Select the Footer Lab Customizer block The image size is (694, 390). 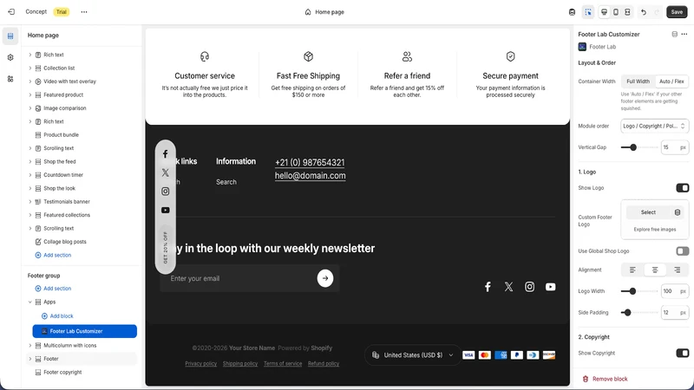pos(84,331)
